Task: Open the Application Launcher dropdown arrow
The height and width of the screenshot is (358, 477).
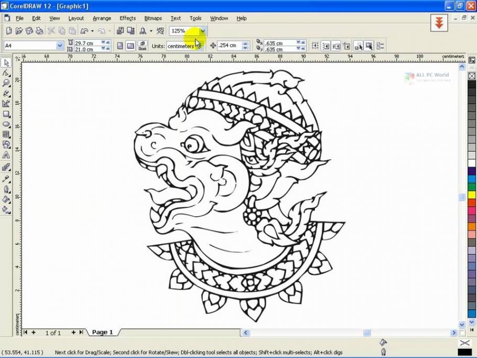Action: click(x=151, y=31)
